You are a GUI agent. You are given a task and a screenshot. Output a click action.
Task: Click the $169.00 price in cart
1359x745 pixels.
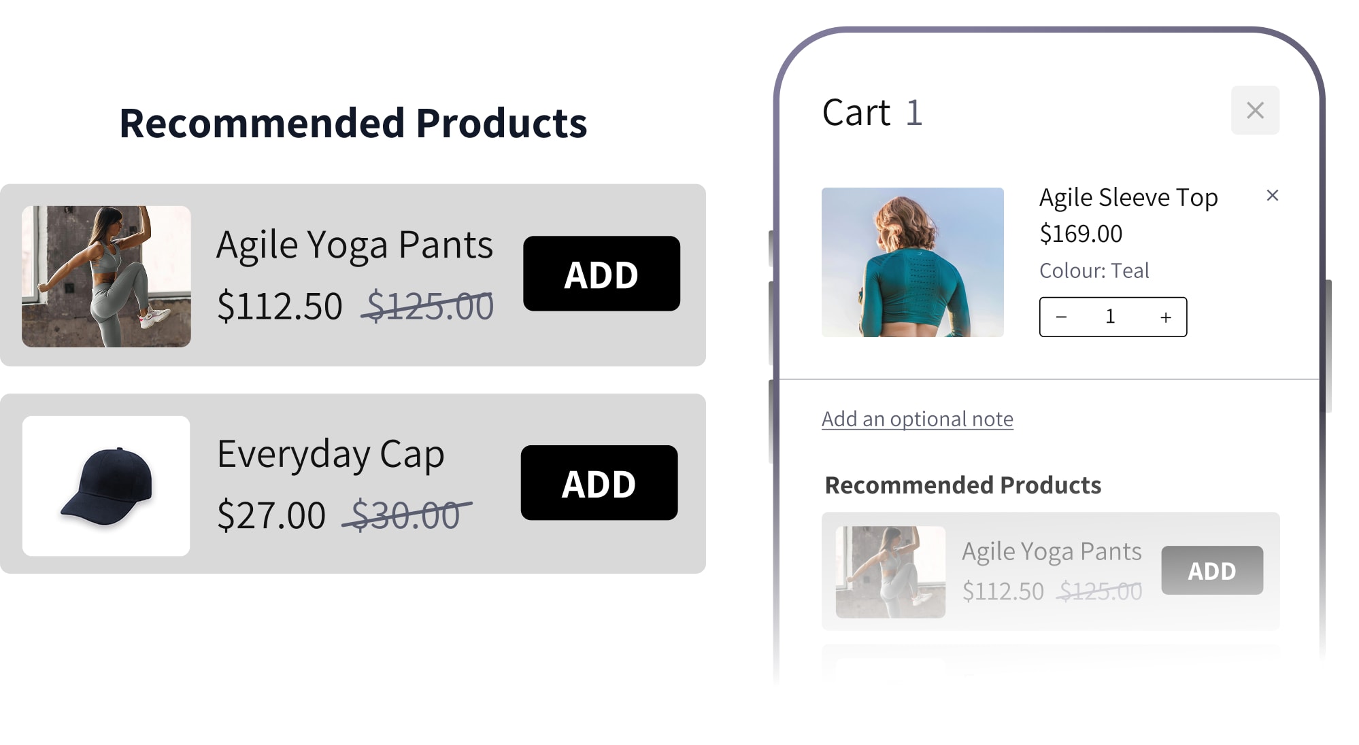[1080, 234]
